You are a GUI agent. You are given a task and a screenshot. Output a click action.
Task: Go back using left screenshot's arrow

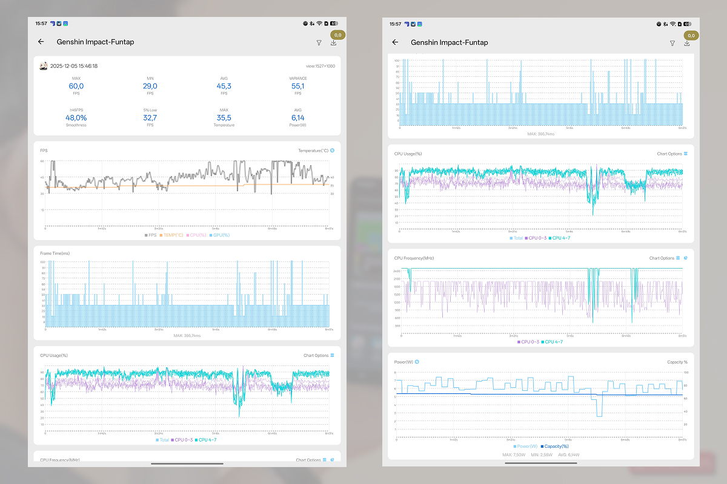[x=41, y=42]
